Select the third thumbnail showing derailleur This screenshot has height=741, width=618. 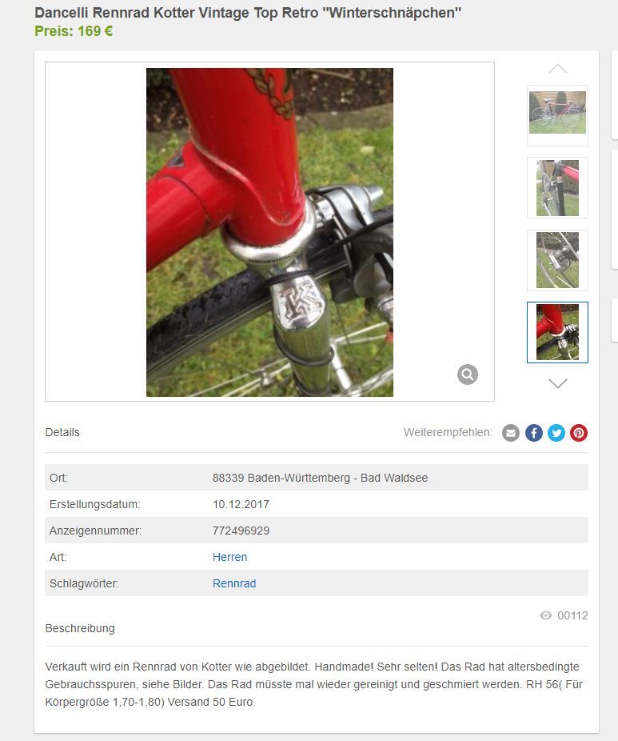click(557, 260)
